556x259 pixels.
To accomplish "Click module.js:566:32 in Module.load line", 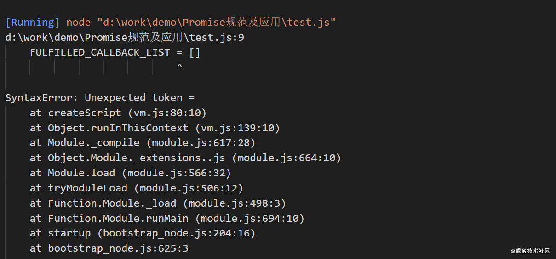I will click(177, 173).
